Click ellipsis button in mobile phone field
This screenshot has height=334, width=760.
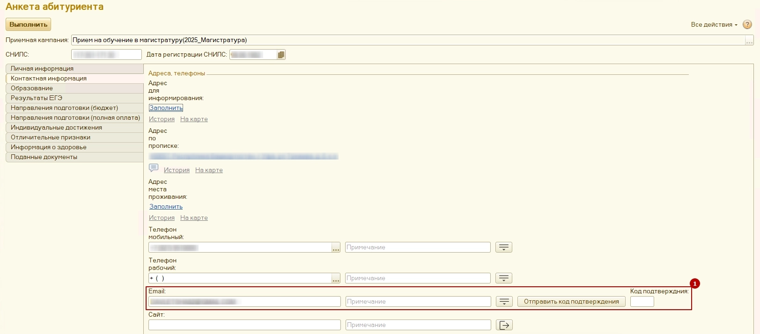click(x=336, y=248)
